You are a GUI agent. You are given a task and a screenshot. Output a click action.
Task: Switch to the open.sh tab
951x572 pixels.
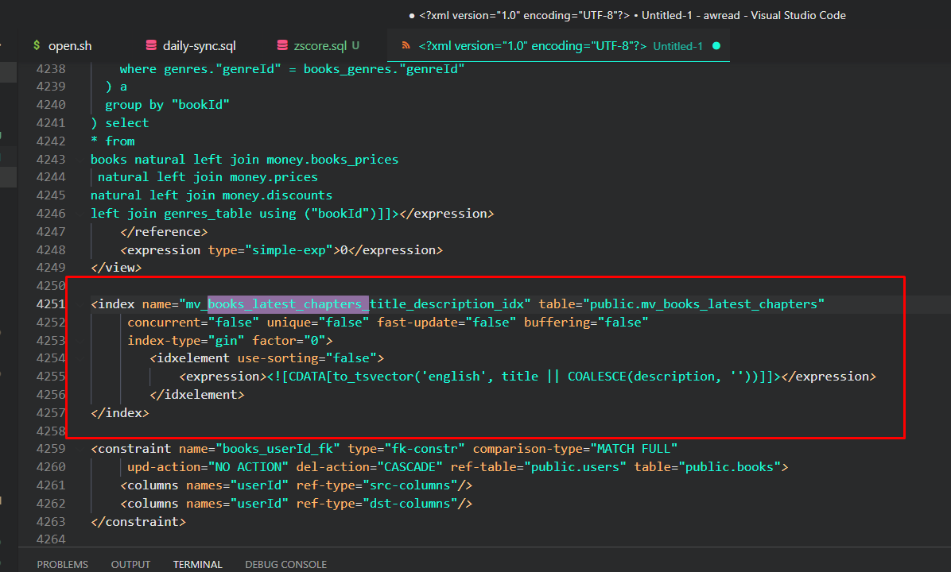click(70, 45)
